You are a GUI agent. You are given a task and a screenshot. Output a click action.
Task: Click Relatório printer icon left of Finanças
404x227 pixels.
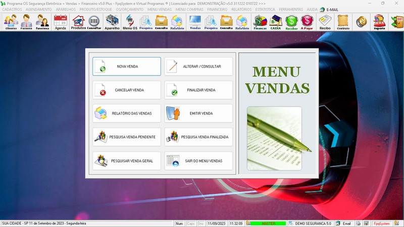[x=242, y=22]
